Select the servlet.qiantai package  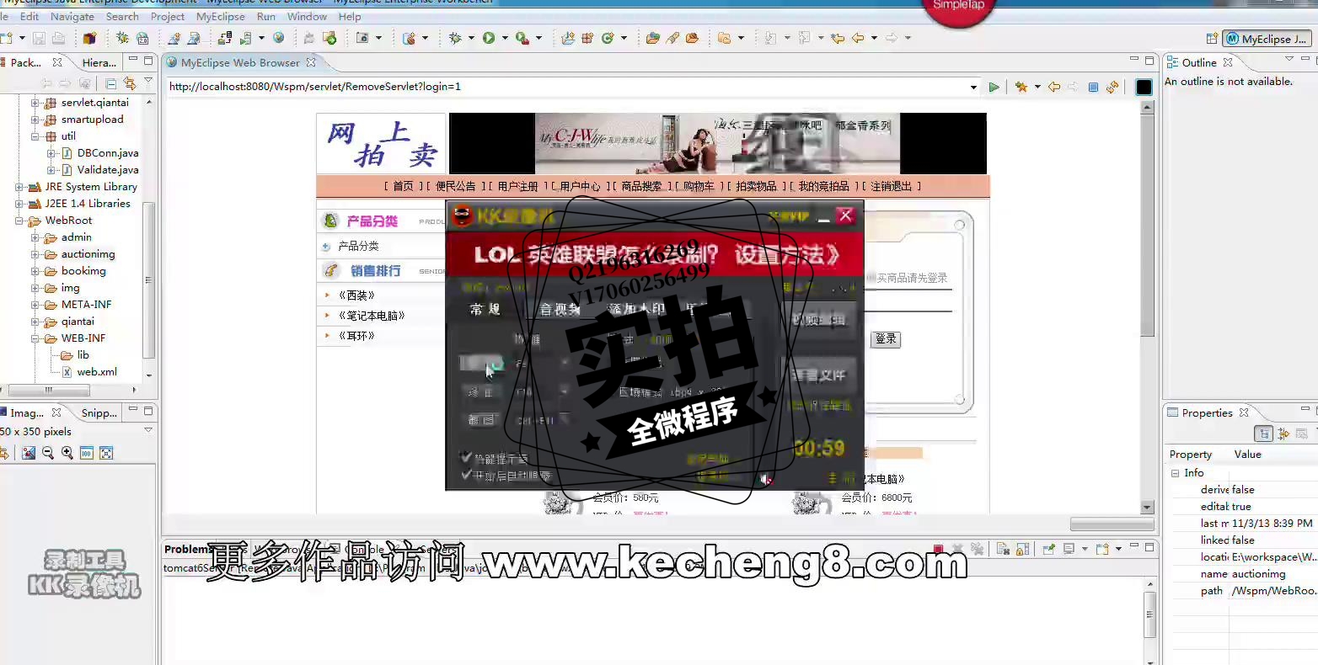(x=95, y=103)
